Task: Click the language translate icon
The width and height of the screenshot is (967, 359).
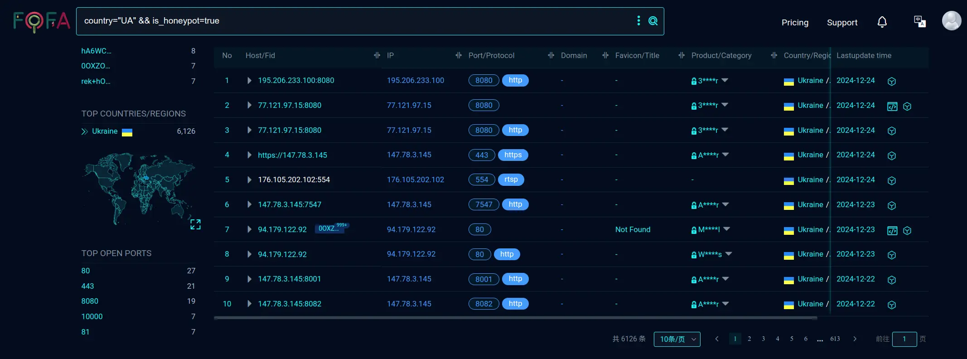Action: (x=919, y=22)
